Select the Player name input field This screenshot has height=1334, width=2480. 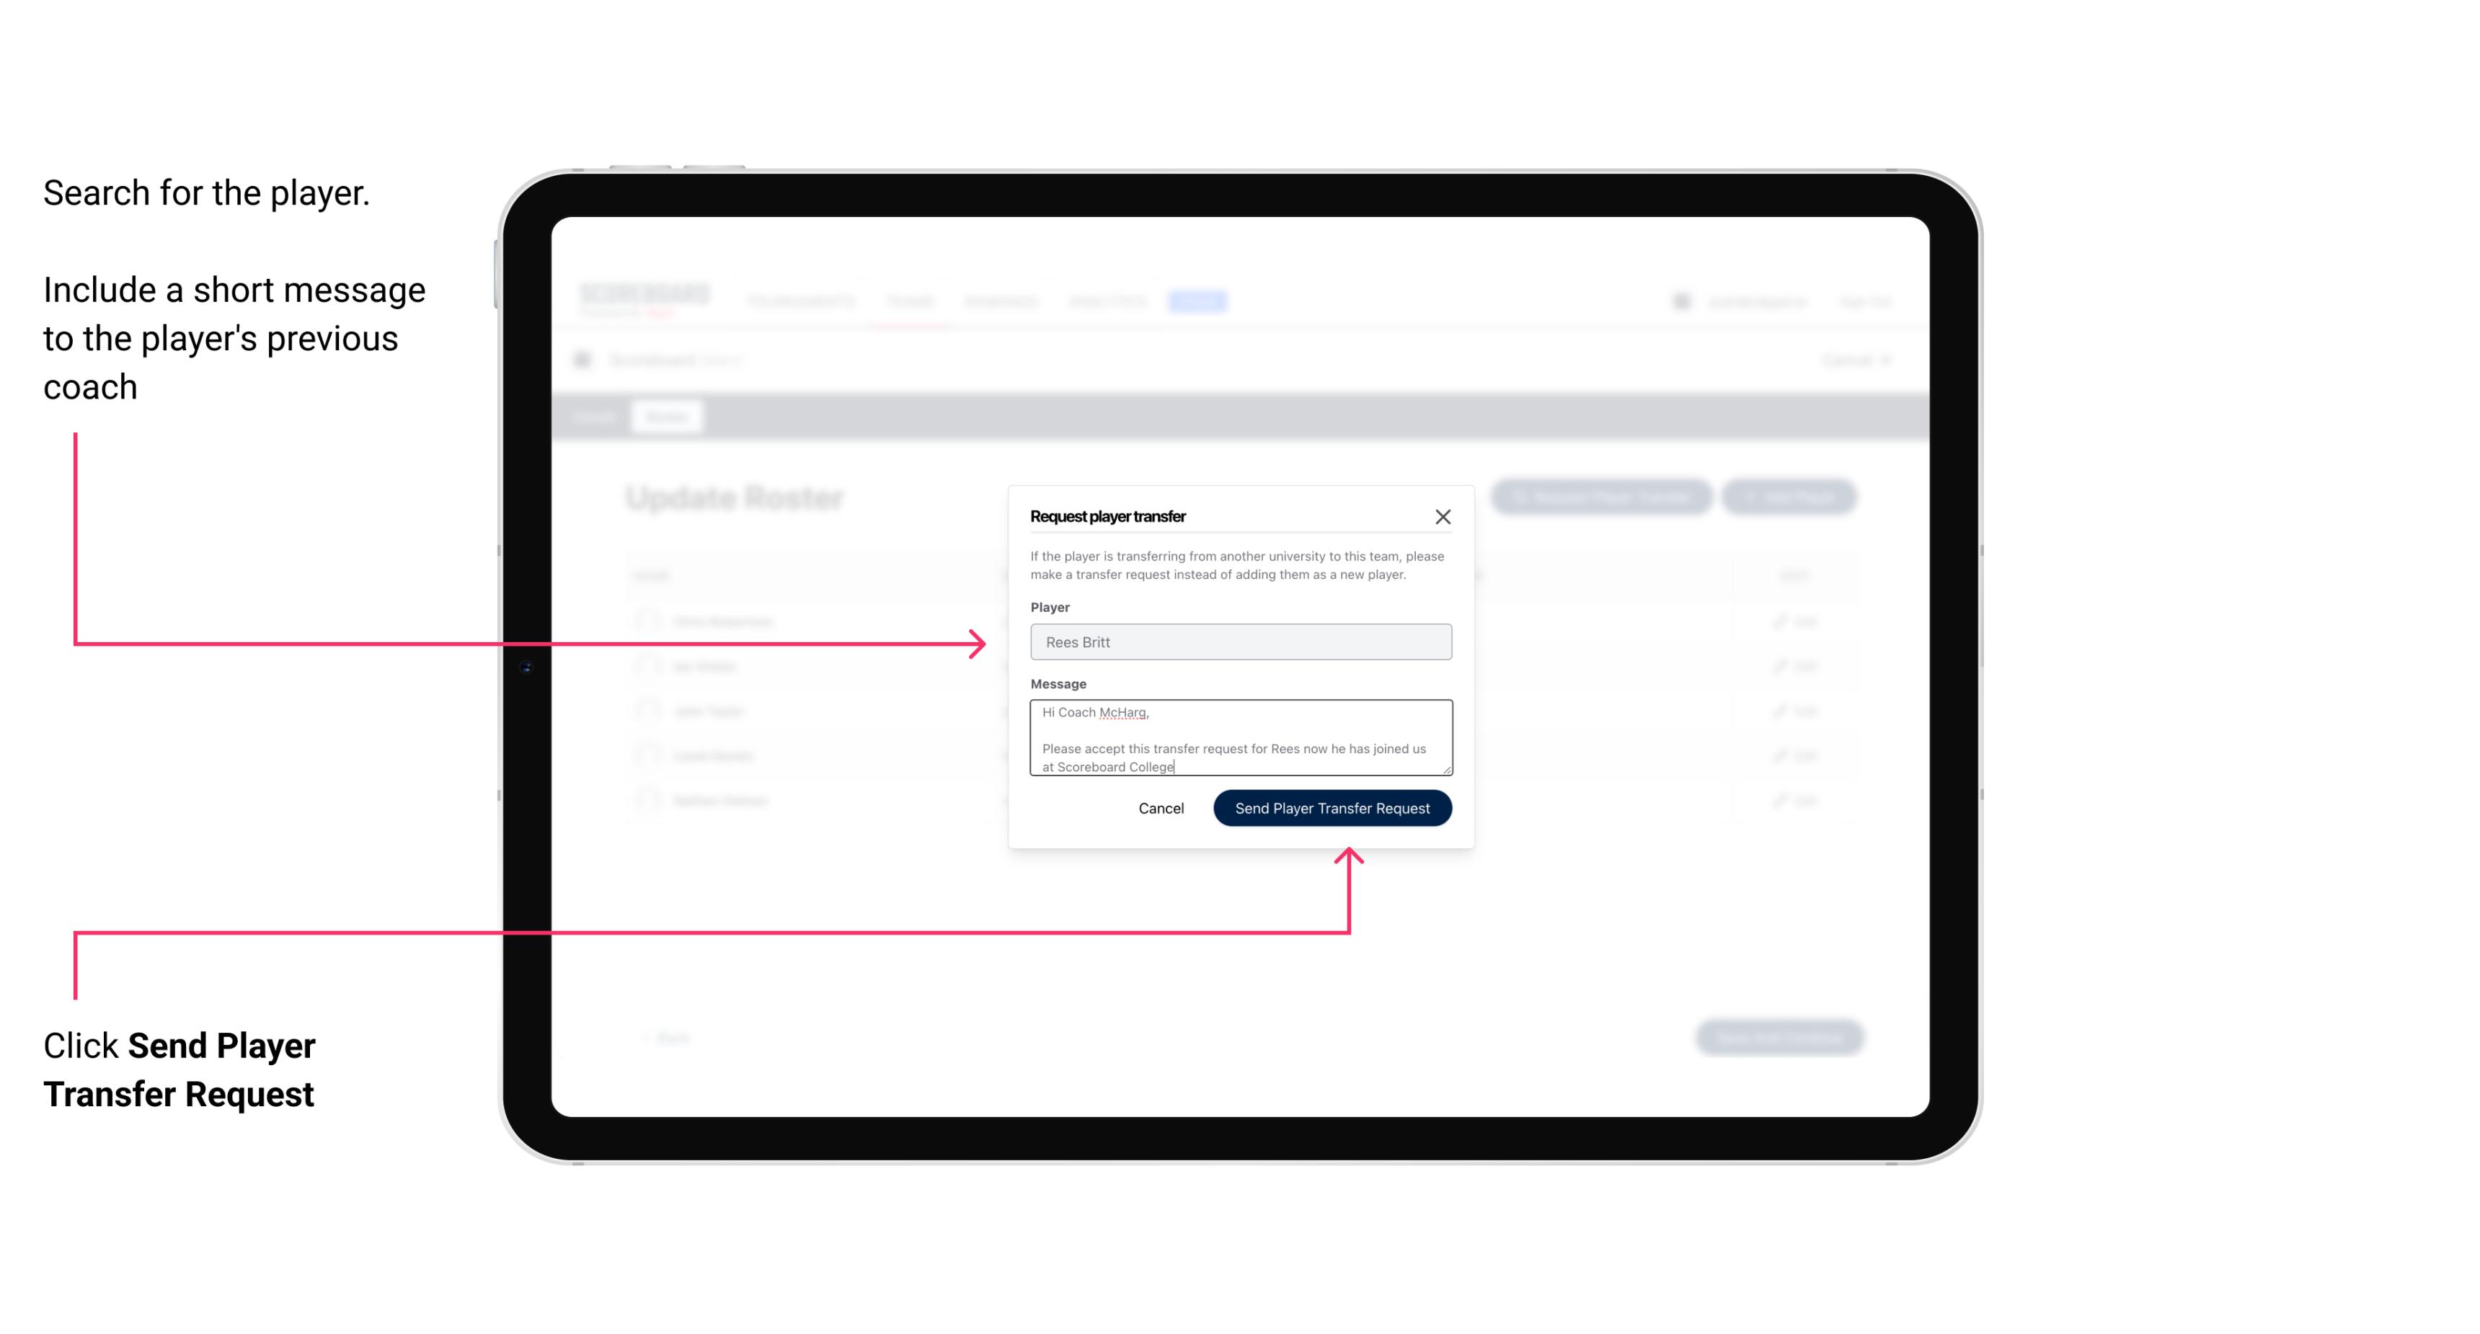click(x=1238, y=642)
